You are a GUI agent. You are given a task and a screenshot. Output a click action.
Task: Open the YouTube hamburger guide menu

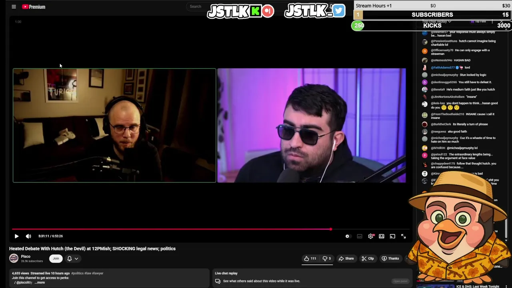[14, 7]
